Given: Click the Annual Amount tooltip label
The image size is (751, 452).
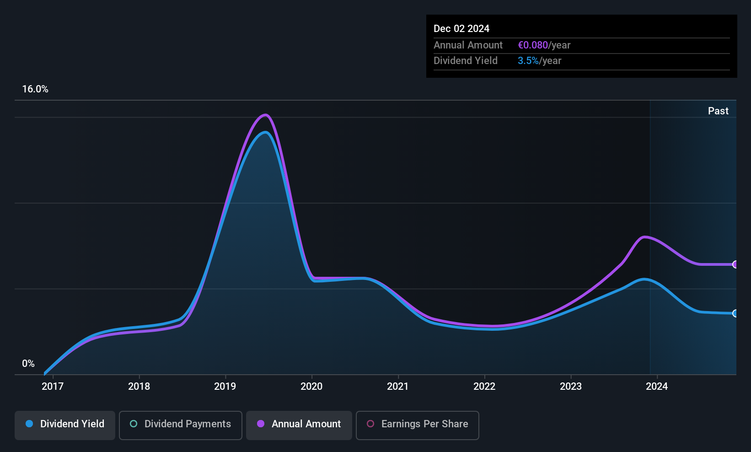Looking at the screenshot, I should [x=468, y=45].
